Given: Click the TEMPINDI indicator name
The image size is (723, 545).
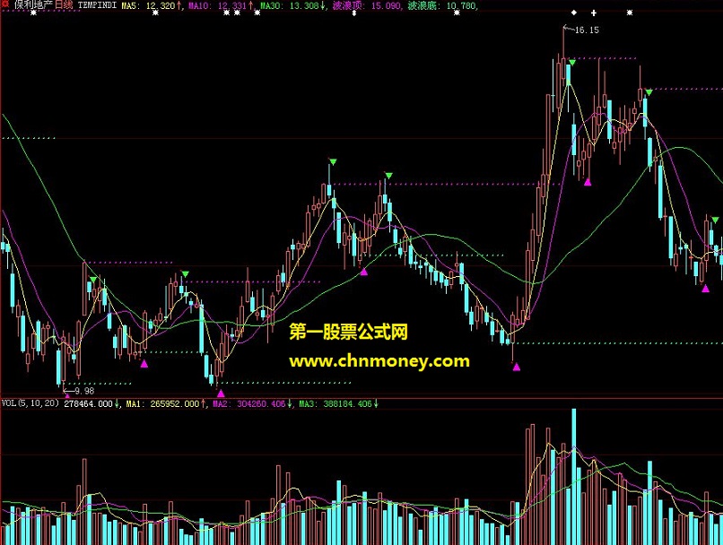Looking at the screenshot, I should pyautogui.click(x=97, y=5).
